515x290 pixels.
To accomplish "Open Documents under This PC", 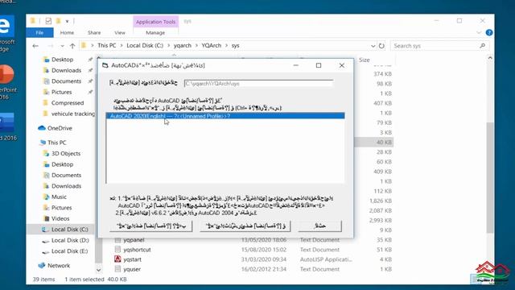I will [66, 176].
